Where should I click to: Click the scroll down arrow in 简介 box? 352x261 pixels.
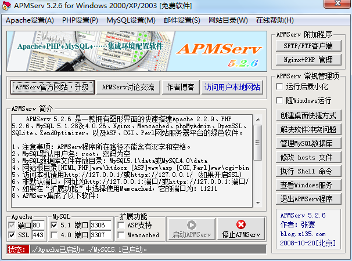[258, 203]
